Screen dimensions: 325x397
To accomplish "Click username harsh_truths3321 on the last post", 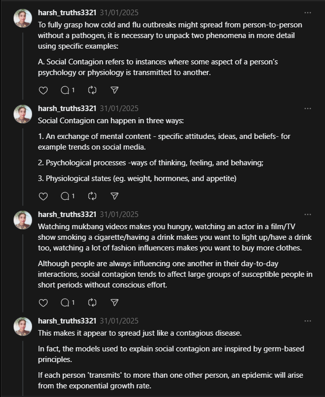I will pyautogui.click(x=67, y=321).
